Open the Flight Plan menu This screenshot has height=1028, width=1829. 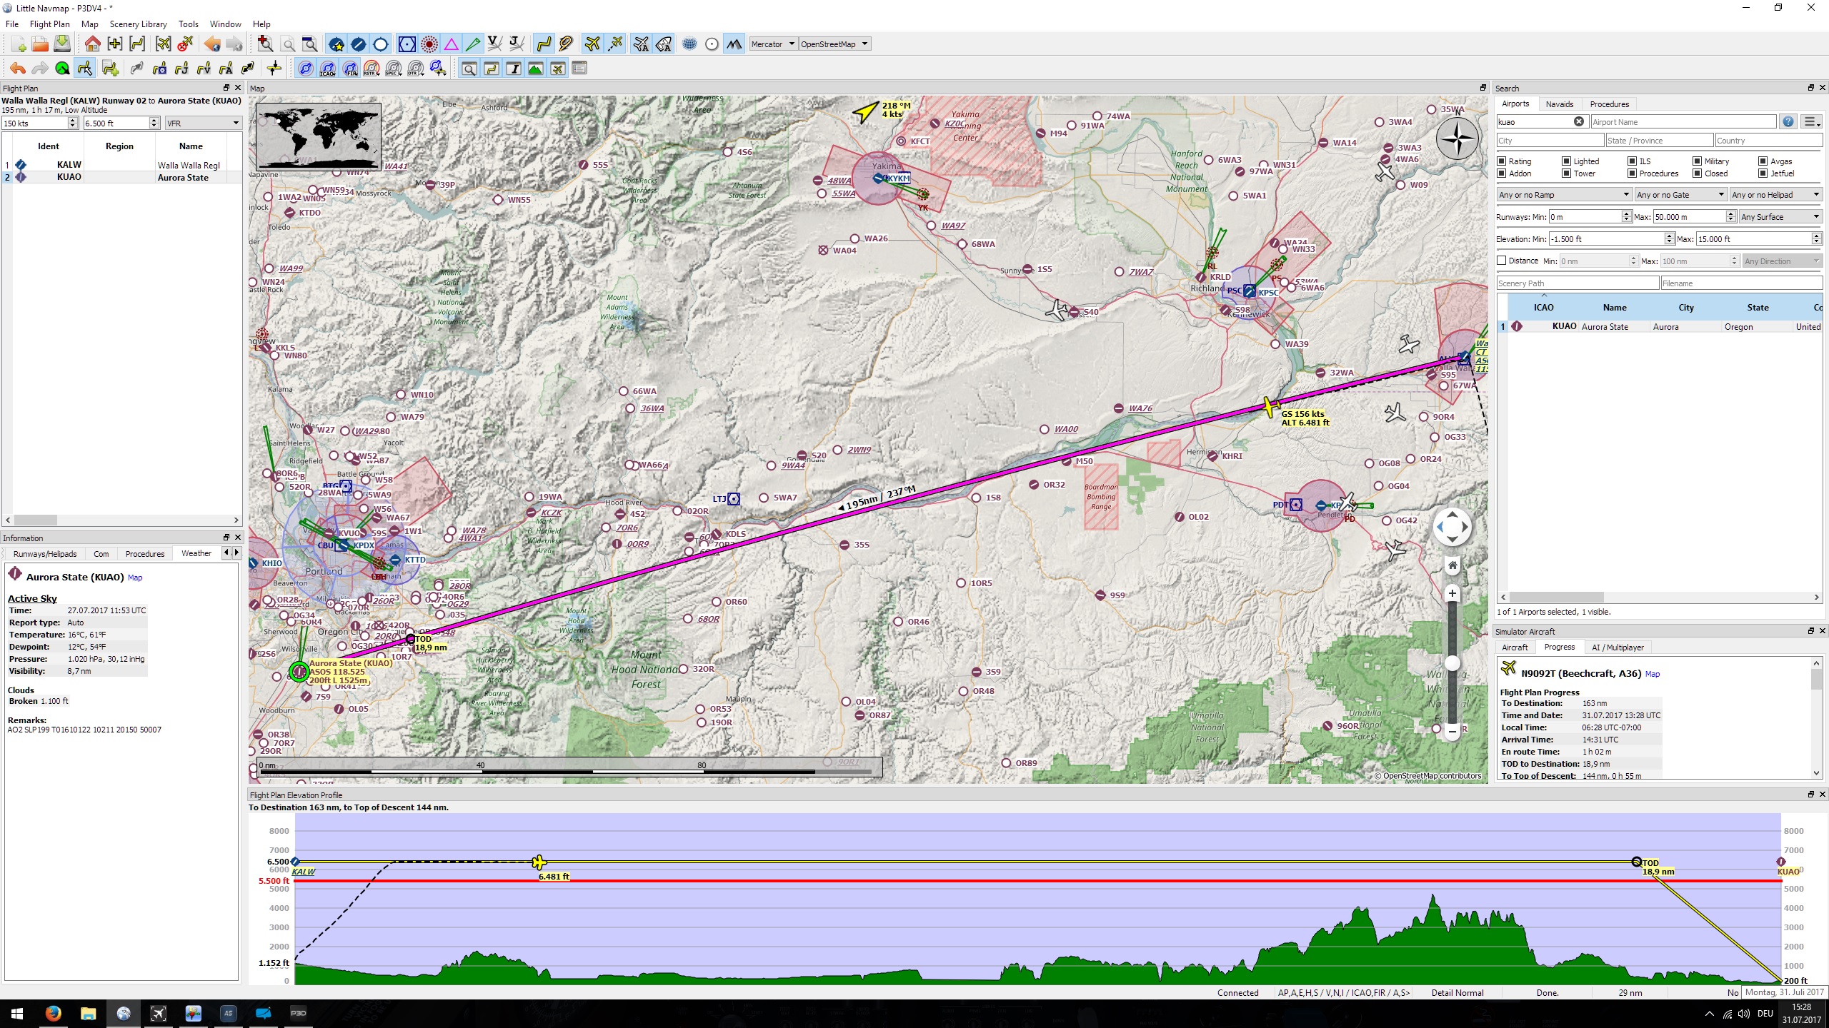[50, 24]
